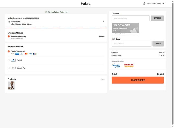Click the Discover card icon
The height and width of the screenshot is (128, 174).
tap(13, 54)
